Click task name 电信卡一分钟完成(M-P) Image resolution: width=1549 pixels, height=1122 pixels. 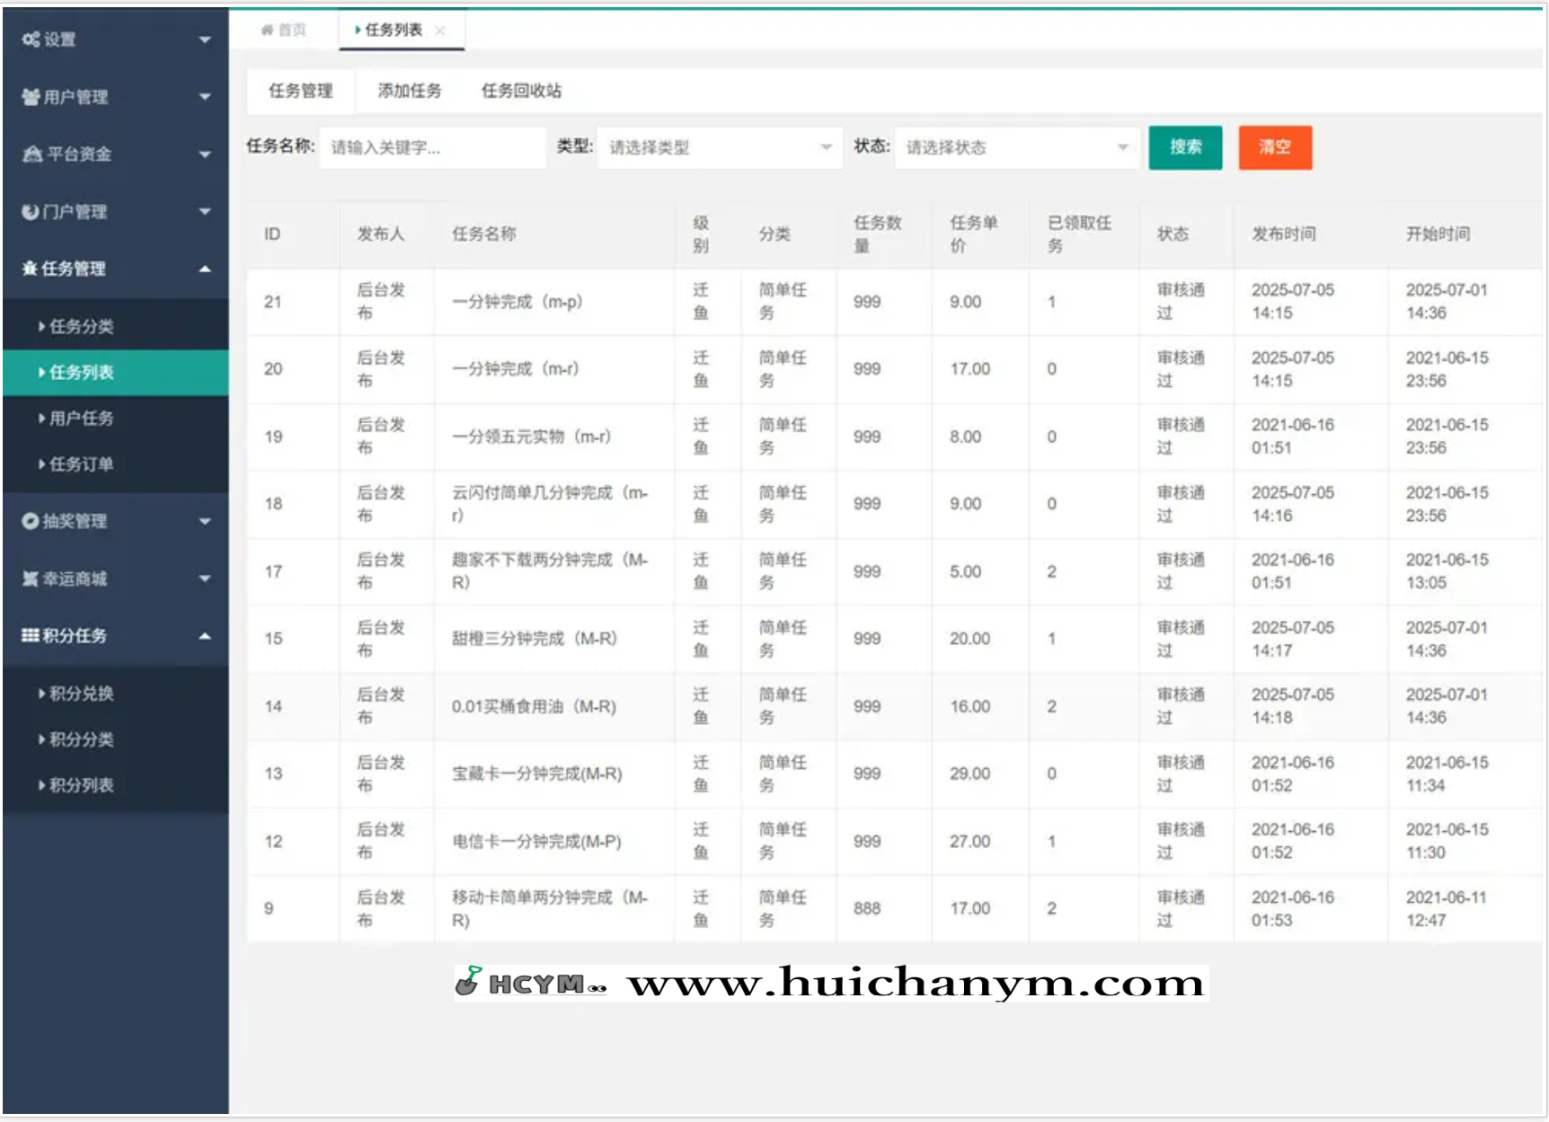(537, 842)
